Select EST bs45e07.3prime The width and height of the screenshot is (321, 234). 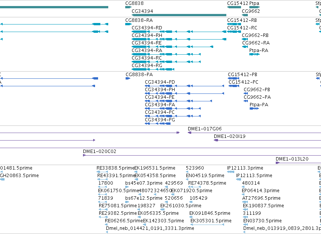[x=144, y=183]
